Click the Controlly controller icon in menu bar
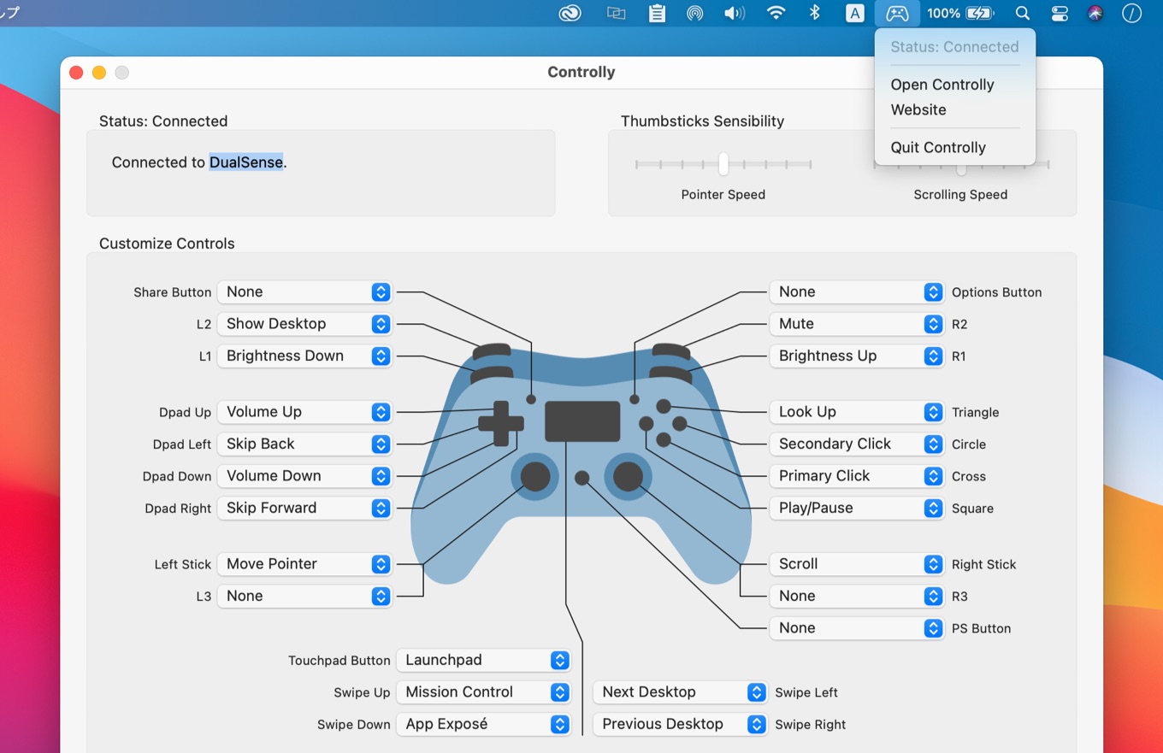This screenshot has width=1163, height=753. click(x=896, y=13)
